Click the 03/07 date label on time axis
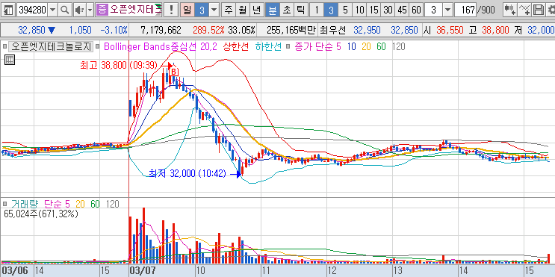The height and width of the screenshot is (277, 555). pyautogui.click(x=143, y=270)
